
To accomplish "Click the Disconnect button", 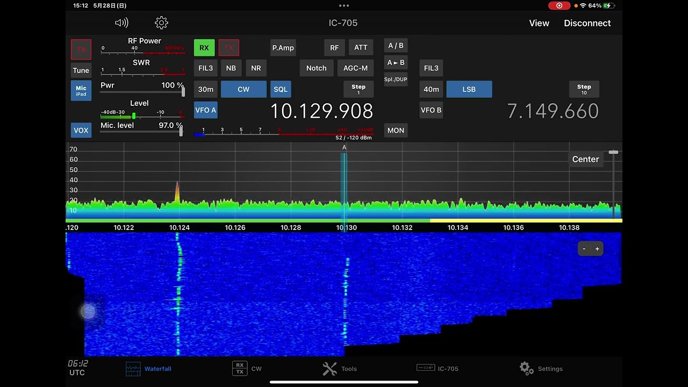I will click(587, 23).
